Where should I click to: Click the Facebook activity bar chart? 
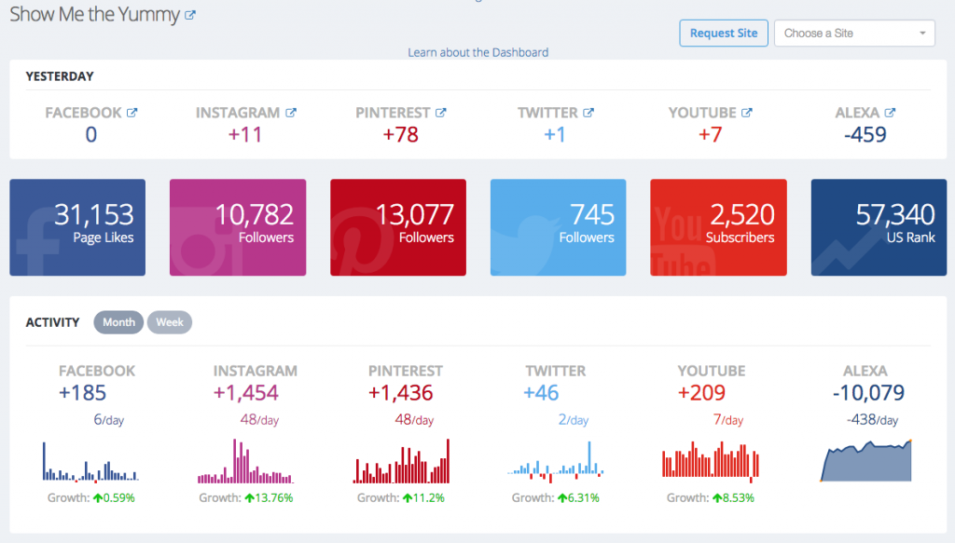click(90, 462)
